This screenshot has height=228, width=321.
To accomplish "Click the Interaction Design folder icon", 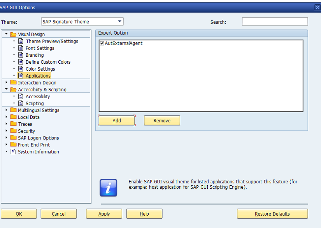I will [13, 82].
